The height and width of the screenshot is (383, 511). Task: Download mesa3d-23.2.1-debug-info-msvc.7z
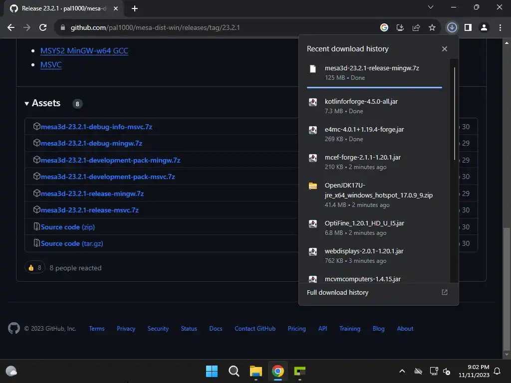point(96,127)
